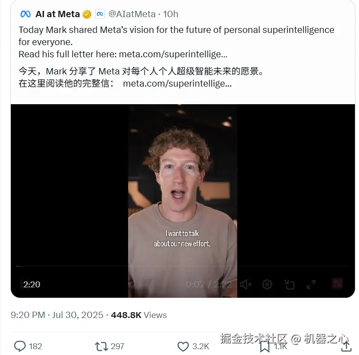Open the meta.com link in the Chinese translation
359x355 pixels.
tap(177, 83)
